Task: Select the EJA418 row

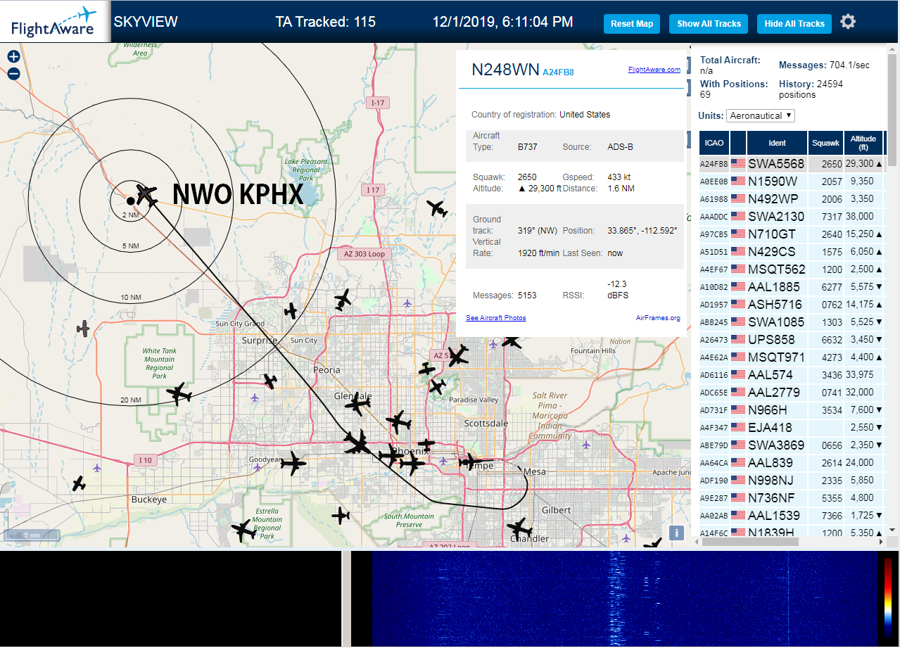Action: 792,428
